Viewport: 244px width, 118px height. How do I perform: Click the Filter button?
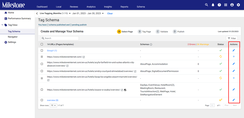[232, 38]
